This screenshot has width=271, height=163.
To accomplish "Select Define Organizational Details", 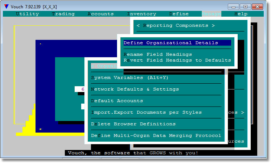I will coord(177,43).
